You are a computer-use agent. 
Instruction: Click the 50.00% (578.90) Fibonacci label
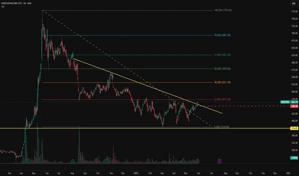tap(222, 69)
